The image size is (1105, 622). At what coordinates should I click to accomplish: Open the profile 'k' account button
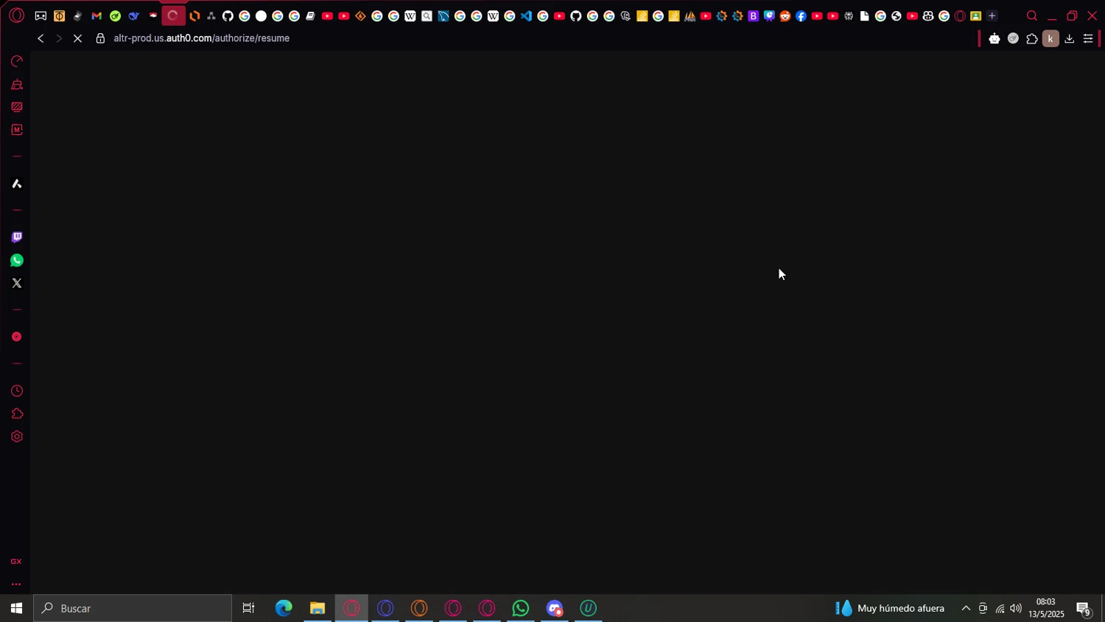pyautogui.click(x=1050, y=38)
